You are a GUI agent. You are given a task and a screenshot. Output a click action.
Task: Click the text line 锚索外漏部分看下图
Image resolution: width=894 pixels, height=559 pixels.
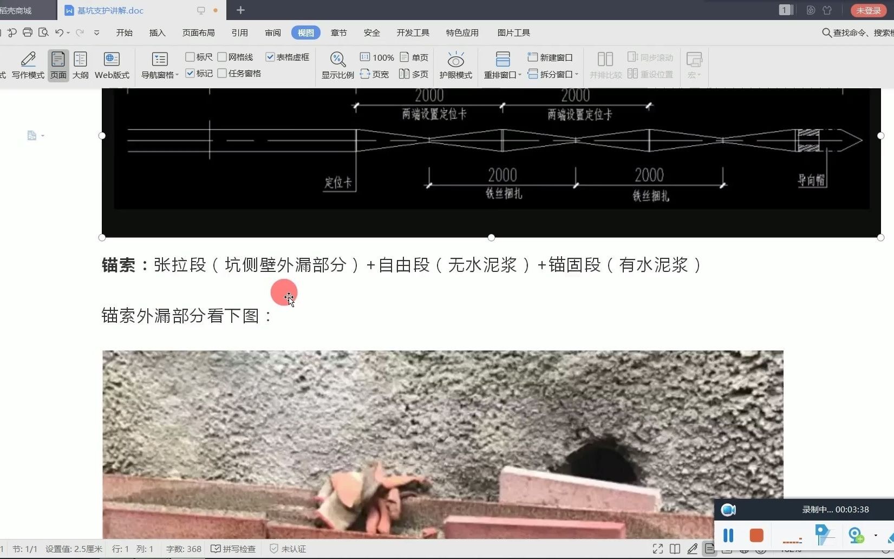point(187,316)
